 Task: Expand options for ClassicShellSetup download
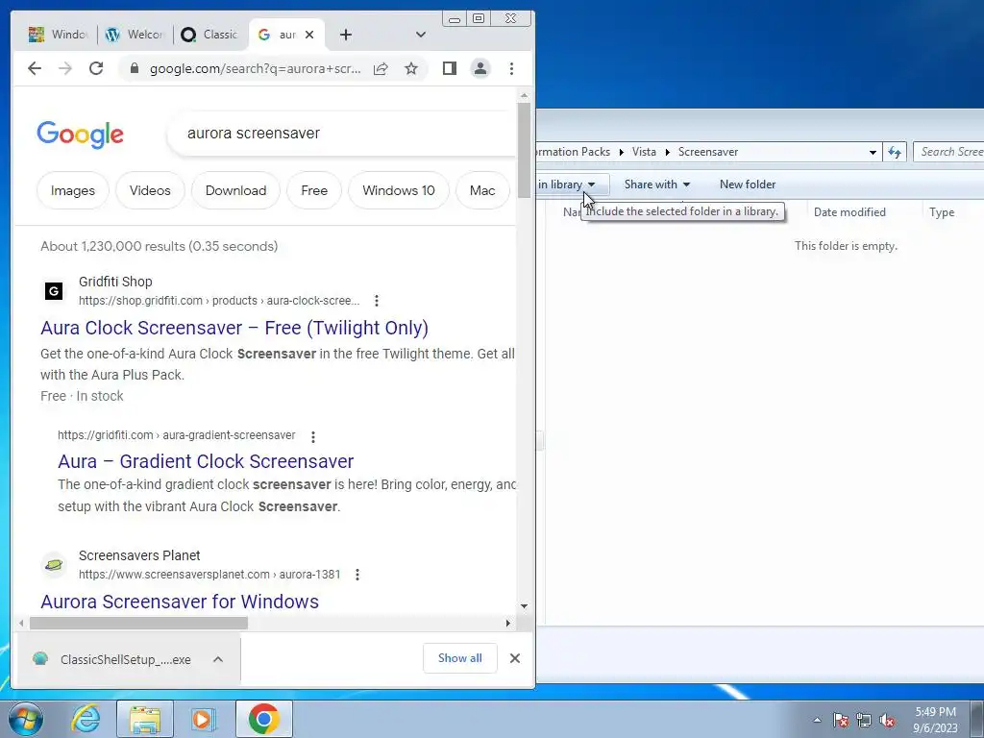point(218,659)
